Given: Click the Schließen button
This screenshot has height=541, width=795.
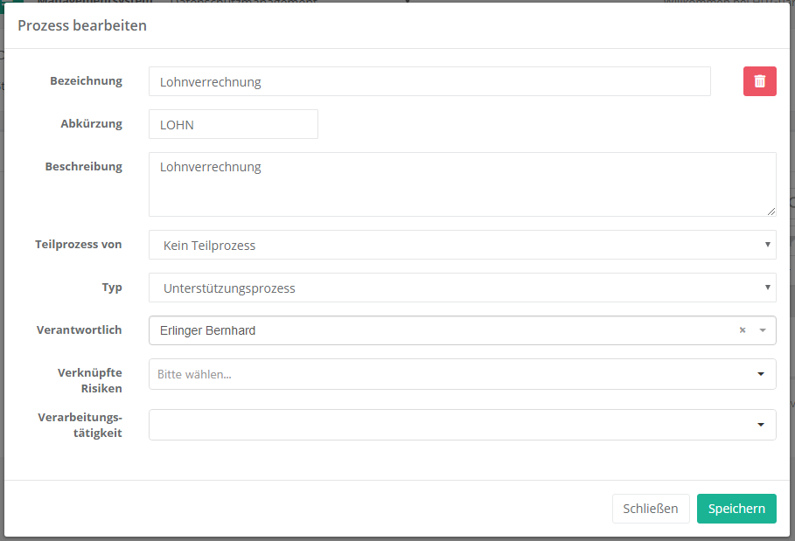Looking at the screenshot, I should [650, 509].
